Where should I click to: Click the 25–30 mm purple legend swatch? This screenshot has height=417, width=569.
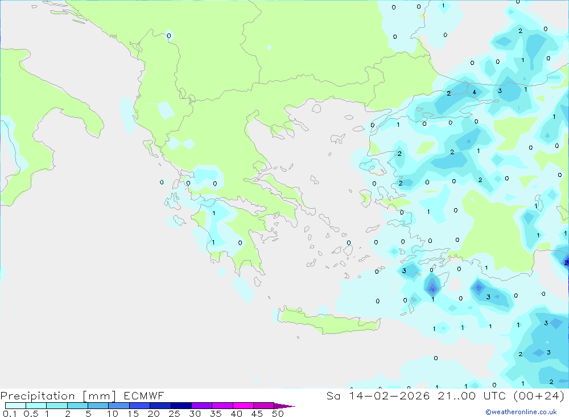(x=181, y=406)
